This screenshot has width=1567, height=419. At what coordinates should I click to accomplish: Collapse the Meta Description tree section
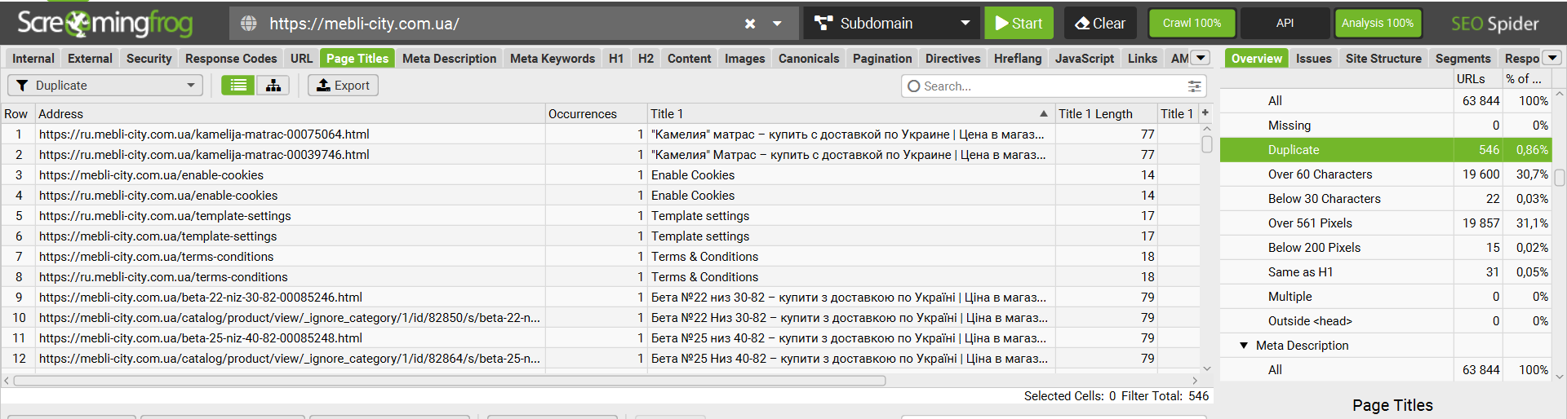[x=1244, y=346]
